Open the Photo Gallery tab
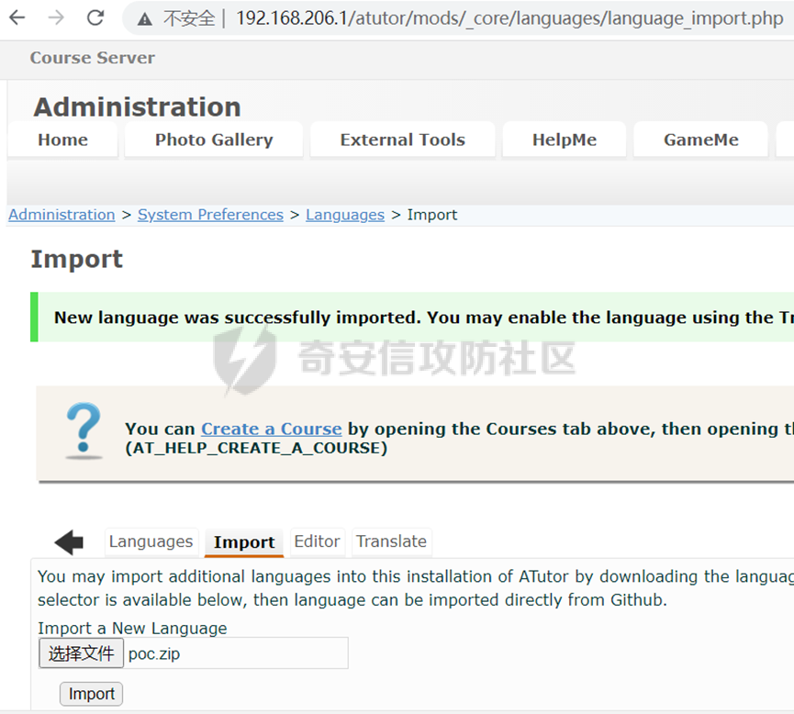This screenshot has width=794, height=714. 214,139
